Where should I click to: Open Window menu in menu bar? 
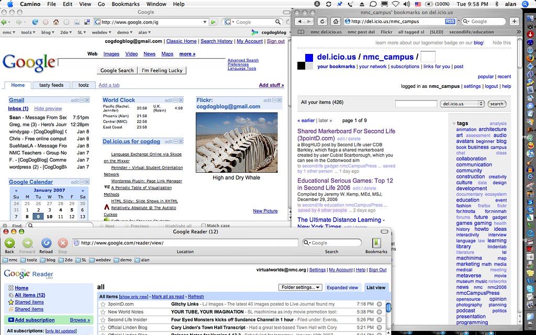[156, 4]
